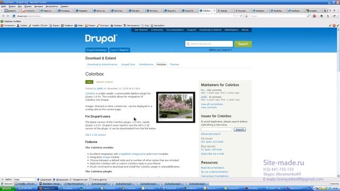This screenshot has width=340, height=191.
Task: Select the Themes tab
Action: [175, 65]
